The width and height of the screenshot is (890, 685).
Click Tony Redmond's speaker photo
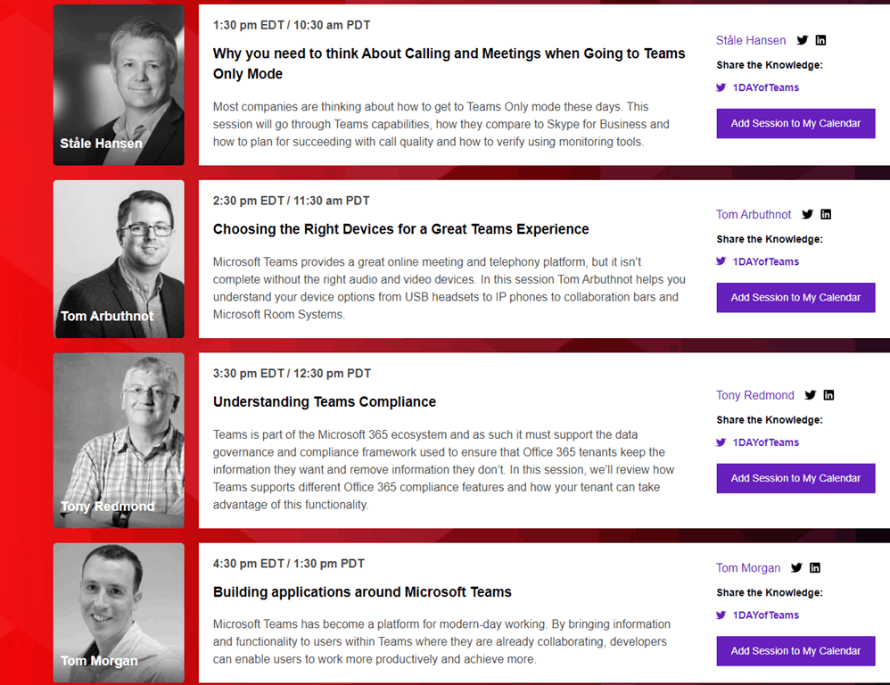click(119, 440)
